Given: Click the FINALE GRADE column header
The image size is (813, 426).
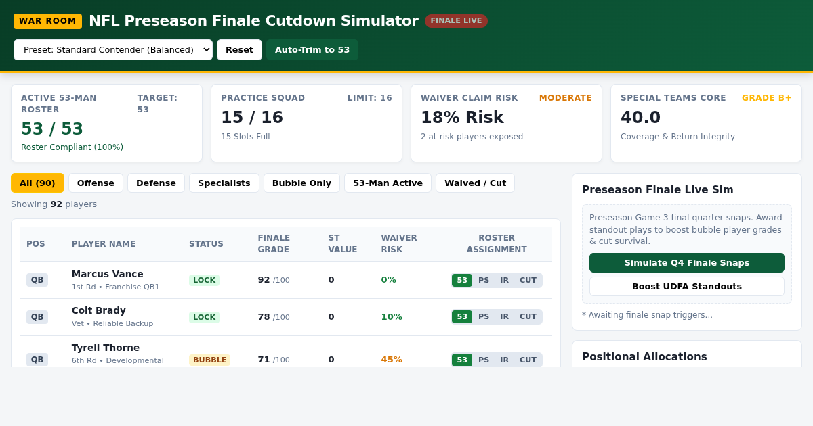Looking at the screenshot, I should pyautogui.click(x=274, y=243).
